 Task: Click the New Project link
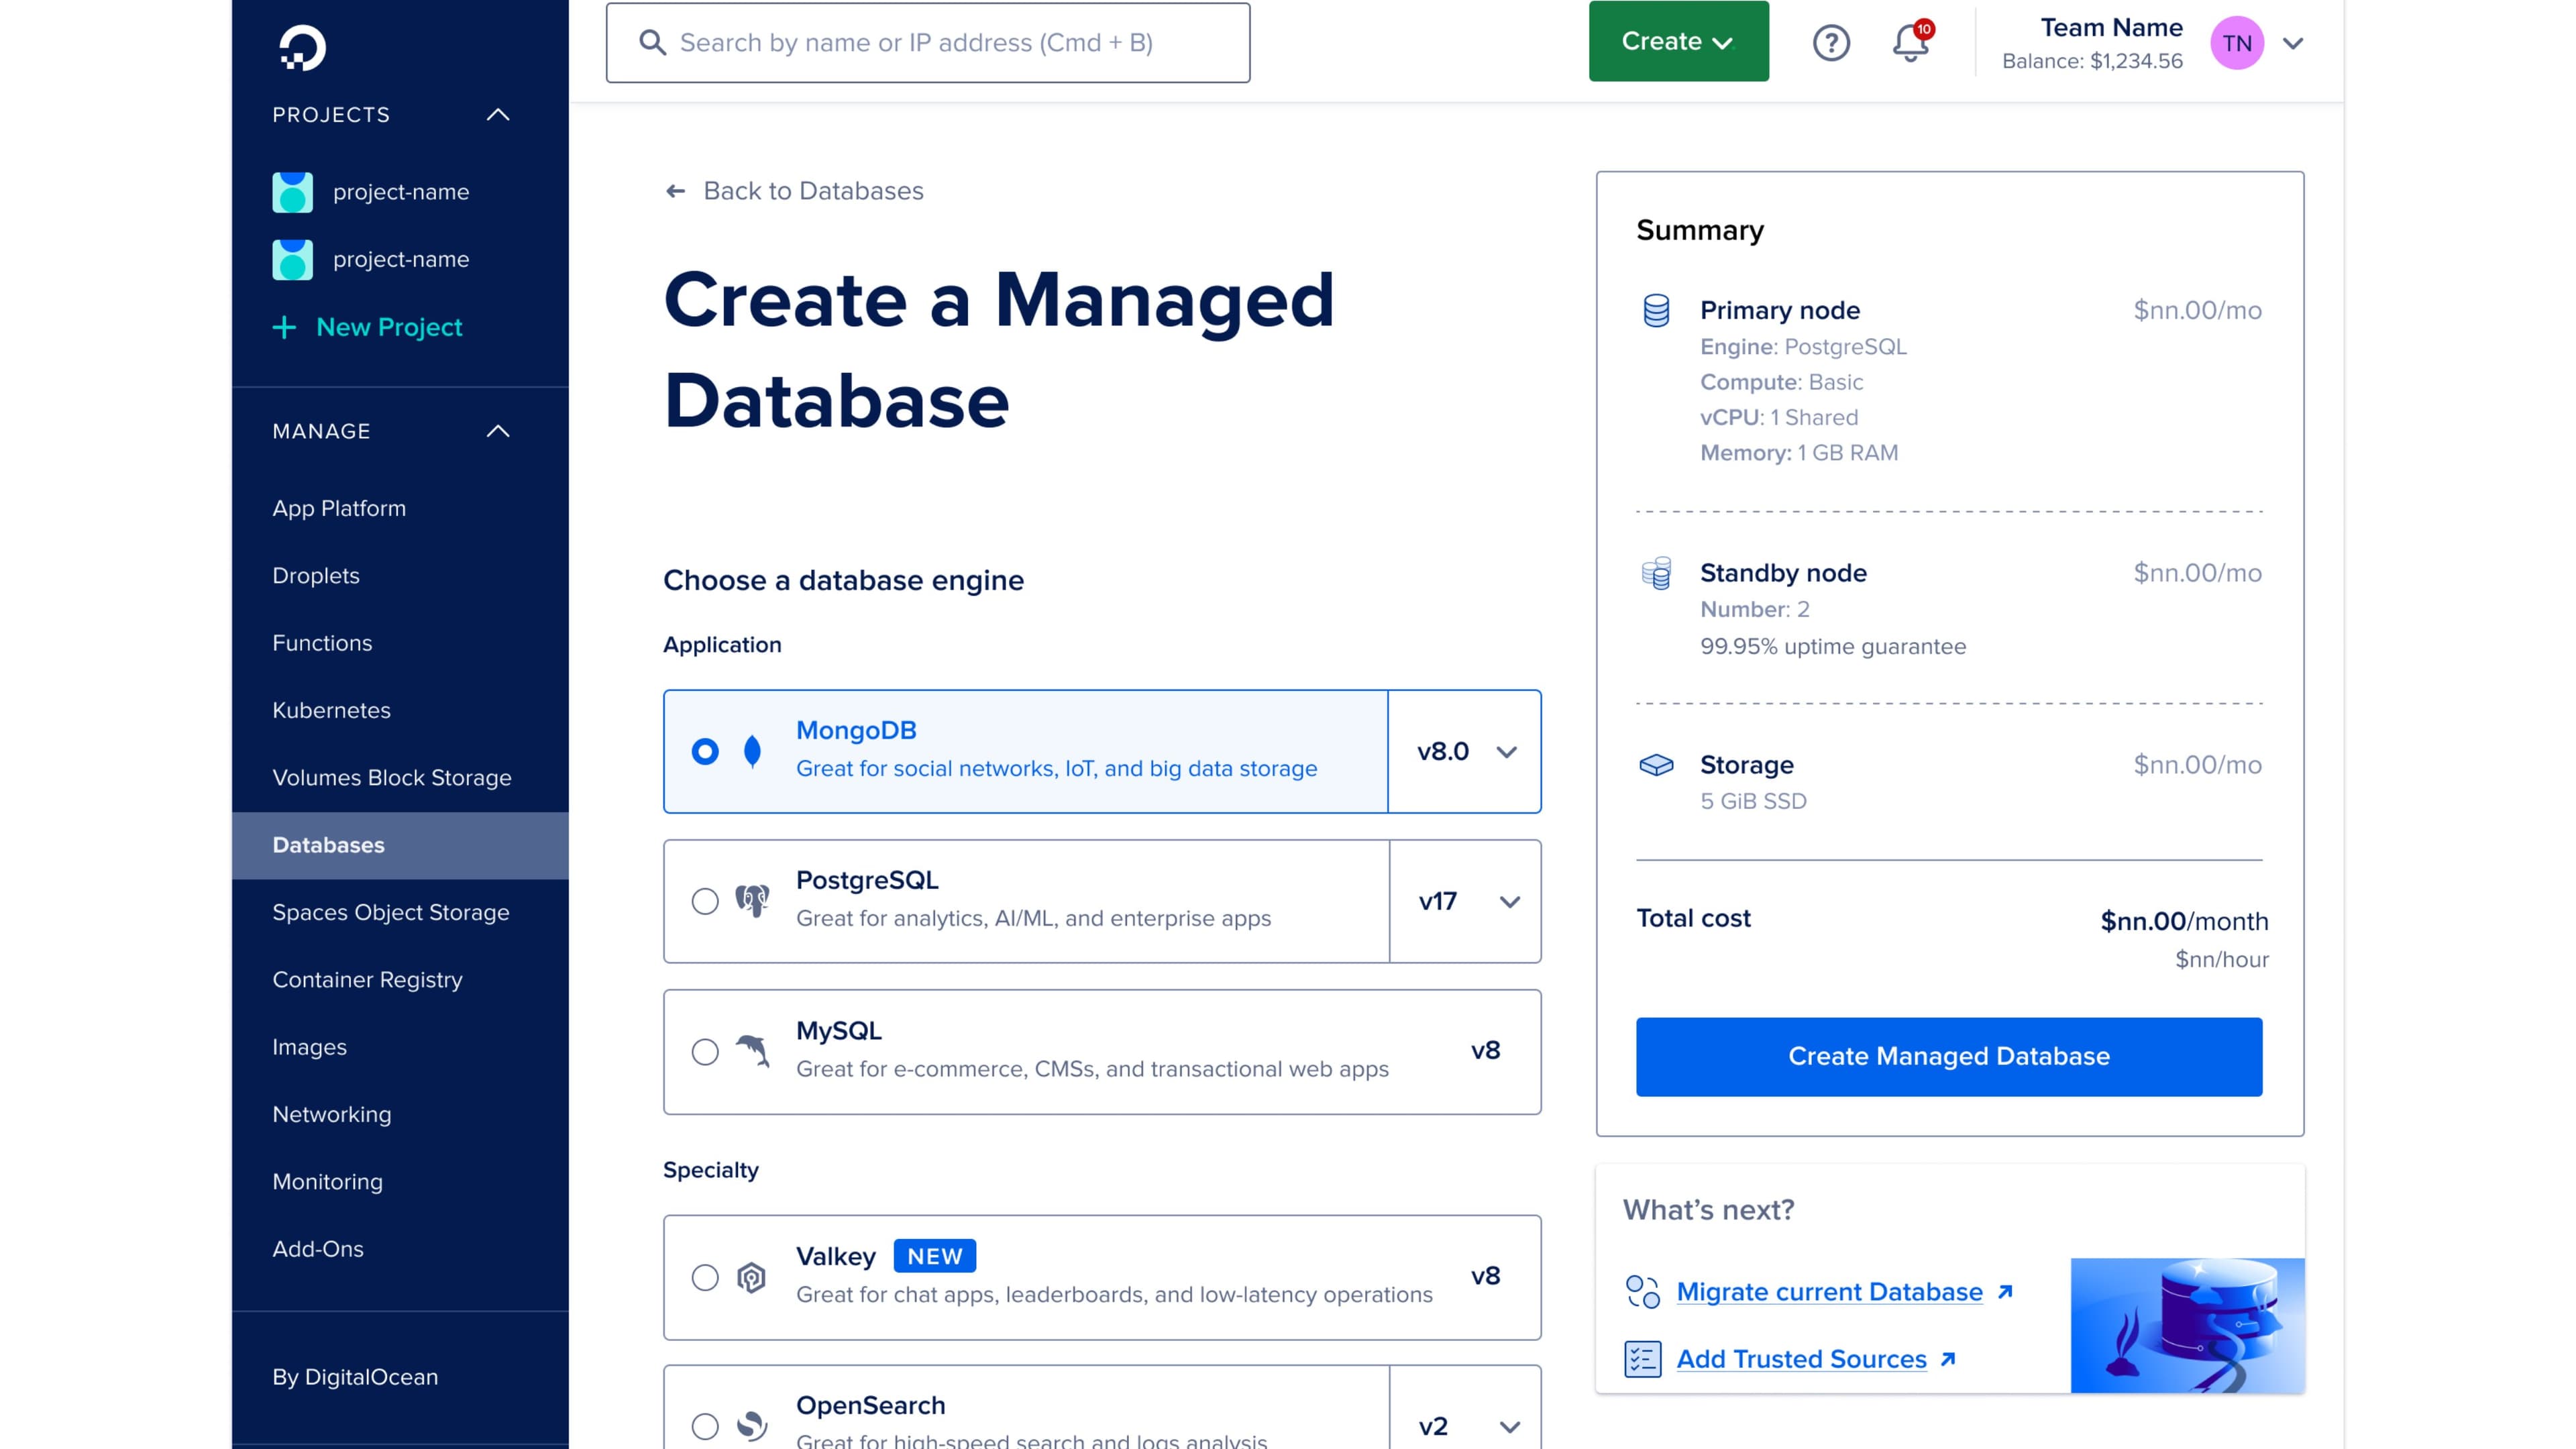(x=389, y=327)
